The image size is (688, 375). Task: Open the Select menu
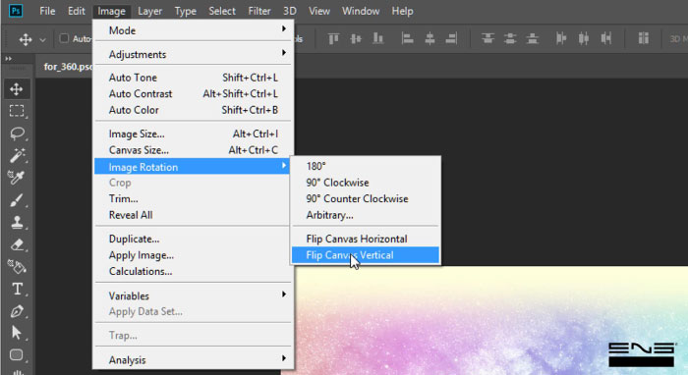[x=222, y=11]
